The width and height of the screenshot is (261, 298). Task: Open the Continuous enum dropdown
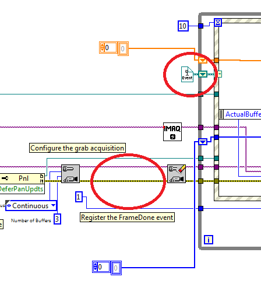(31, 206)
